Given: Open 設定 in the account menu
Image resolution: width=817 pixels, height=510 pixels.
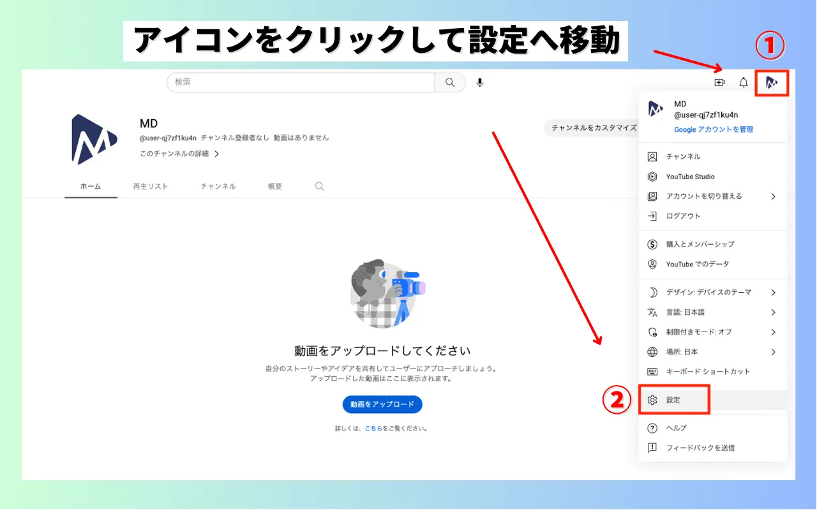Looking at the screenshot, I should [673, 400].
